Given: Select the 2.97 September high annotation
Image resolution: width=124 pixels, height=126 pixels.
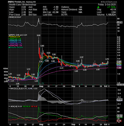Looking at the screenshot, I should point(82,57).
